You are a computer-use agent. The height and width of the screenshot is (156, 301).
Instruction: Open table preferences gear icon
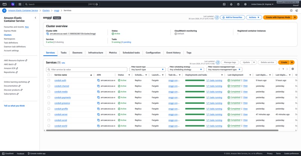pos(292,69)
